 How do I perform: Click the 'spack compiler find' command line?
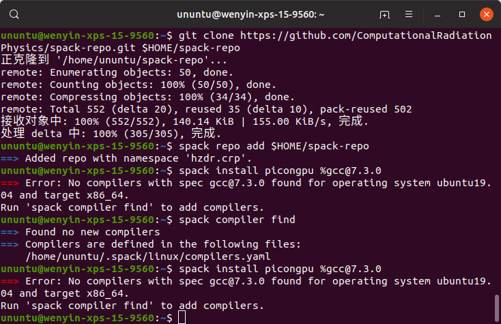tap(237, 220)
